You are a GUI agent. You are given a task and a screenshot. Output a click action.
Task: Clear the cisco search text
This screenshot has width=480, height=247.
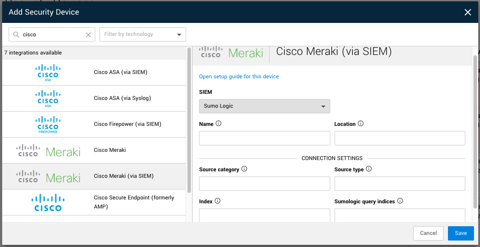88,35
